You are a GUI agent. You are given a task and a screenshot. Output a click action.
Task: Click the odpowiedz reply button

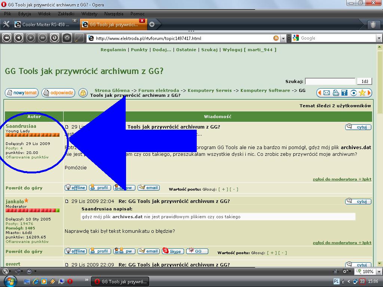coord(58,93)
